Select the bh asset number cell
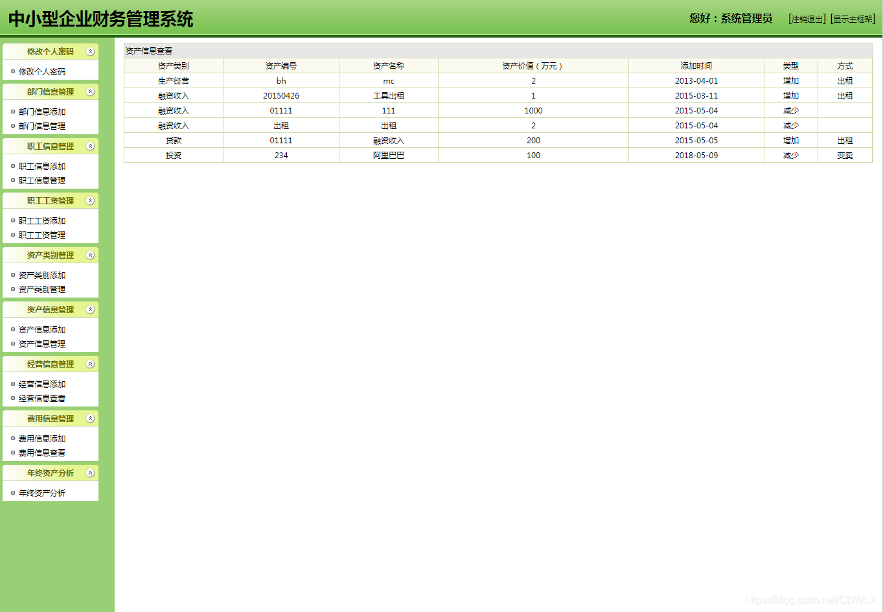The width and height of the screenshot is (883, 612). coord(281,81)
